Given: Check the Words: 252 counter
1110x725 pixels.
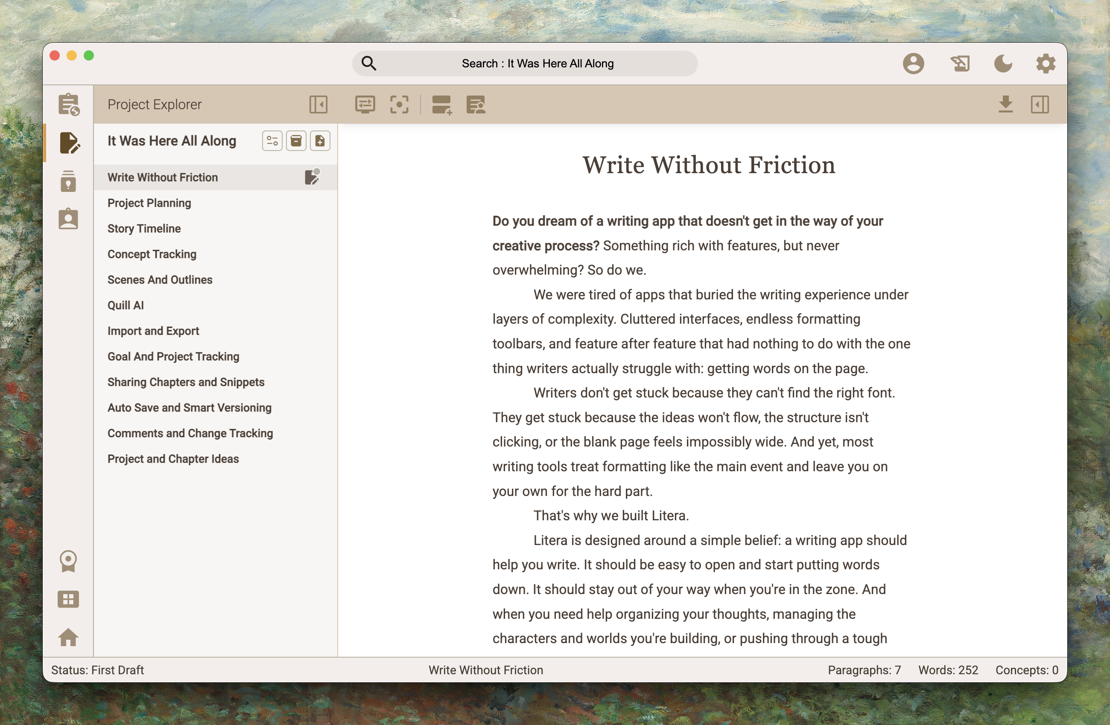Looking at the screenshot, I should (x=948, y=670).
